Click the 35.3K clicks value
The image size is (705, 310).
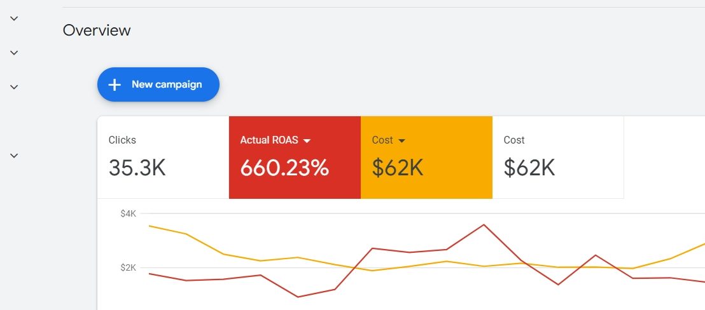[137, 168]
